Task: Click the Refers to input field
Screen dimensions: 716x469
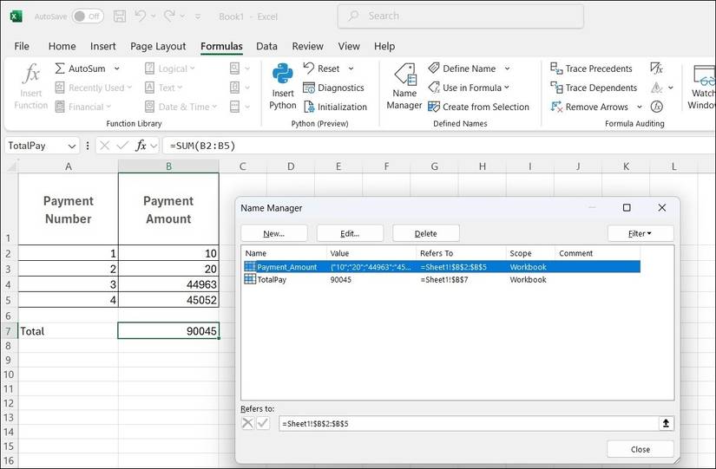Action: pyautogui.click(x=469, y=424)
